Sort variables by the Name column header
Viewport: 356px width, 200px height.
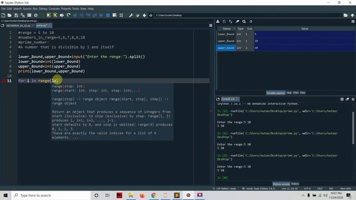coord(226,28)
